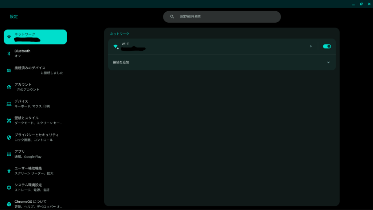Click the connected devices icon
The height and width of the screenshot is (210, 373).
pyautogui.click(x=9, y=70)
